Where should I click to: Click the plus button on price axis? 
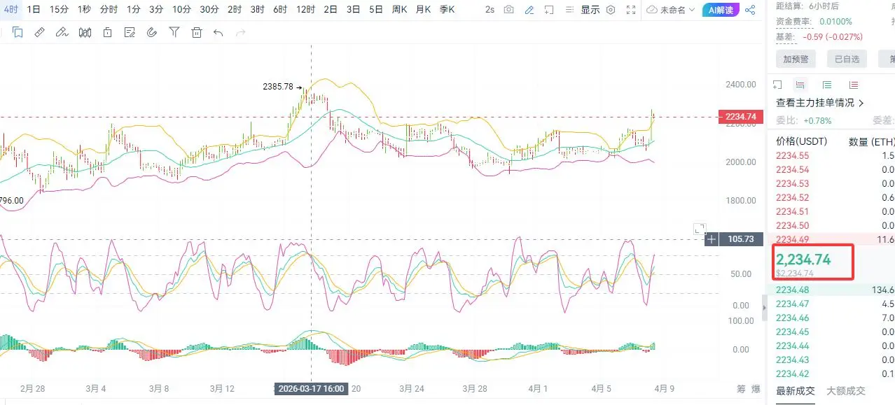pos(712,239)
